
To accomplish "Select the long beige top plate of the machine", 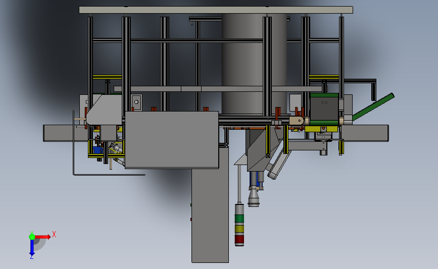I will tap(216, 10).
